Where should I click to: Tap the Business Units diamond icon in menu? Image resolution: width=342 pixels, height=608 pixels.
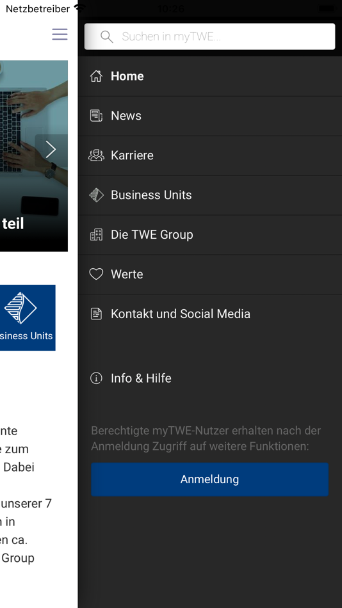[96, 195]
